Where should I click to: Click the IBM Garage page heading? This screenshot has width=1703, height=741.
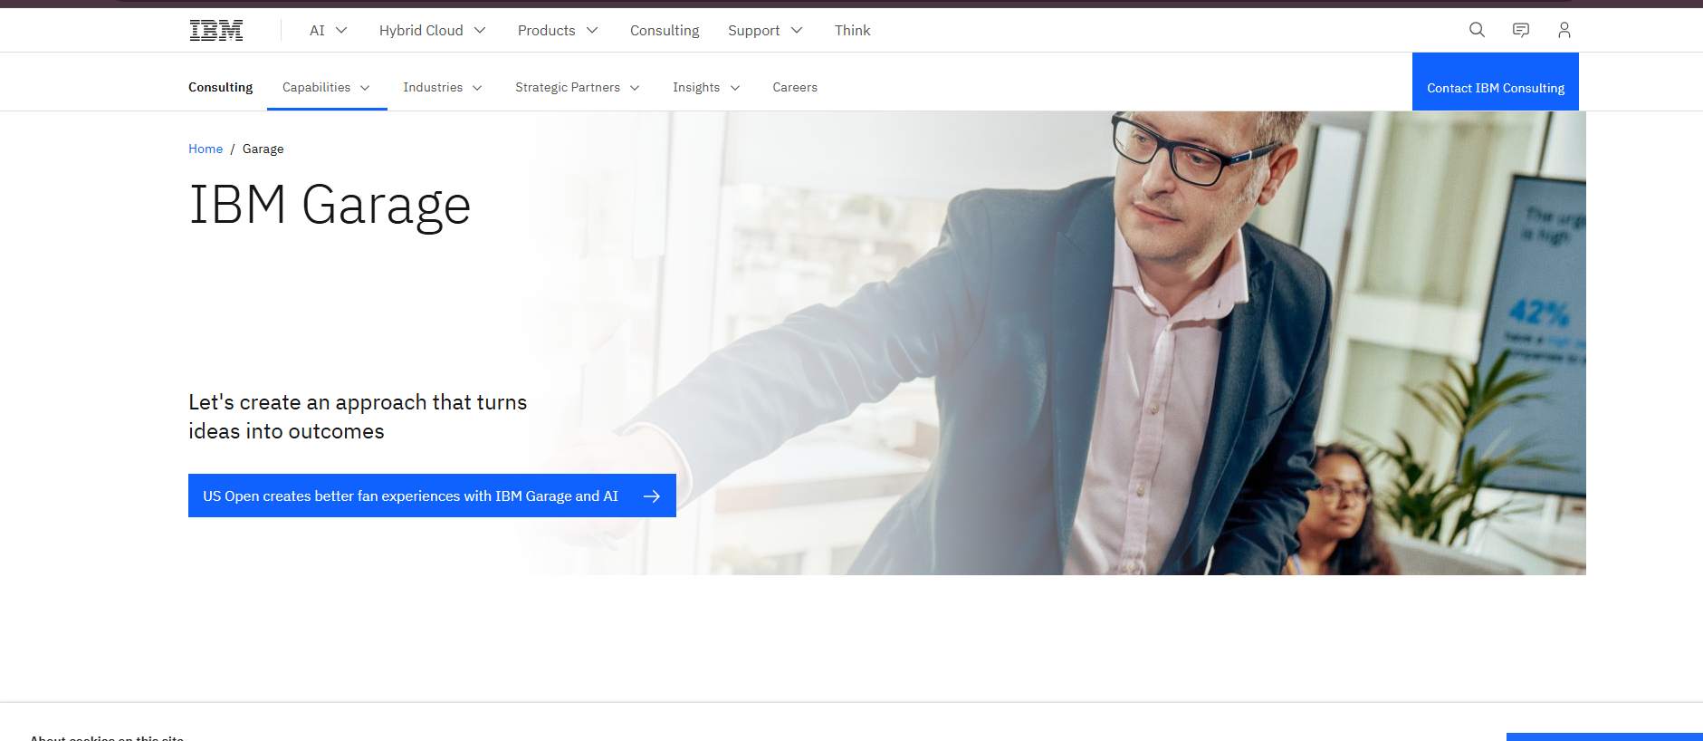[330, 205]
